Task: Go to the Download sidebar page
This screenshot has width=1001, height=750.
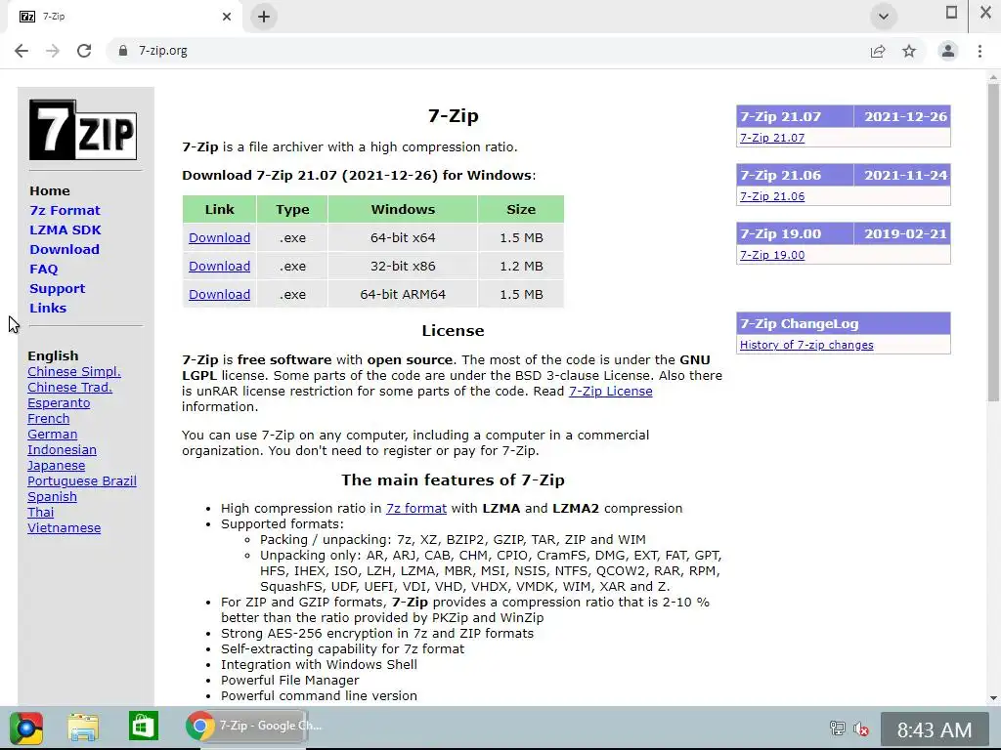Action: [65, 249]
